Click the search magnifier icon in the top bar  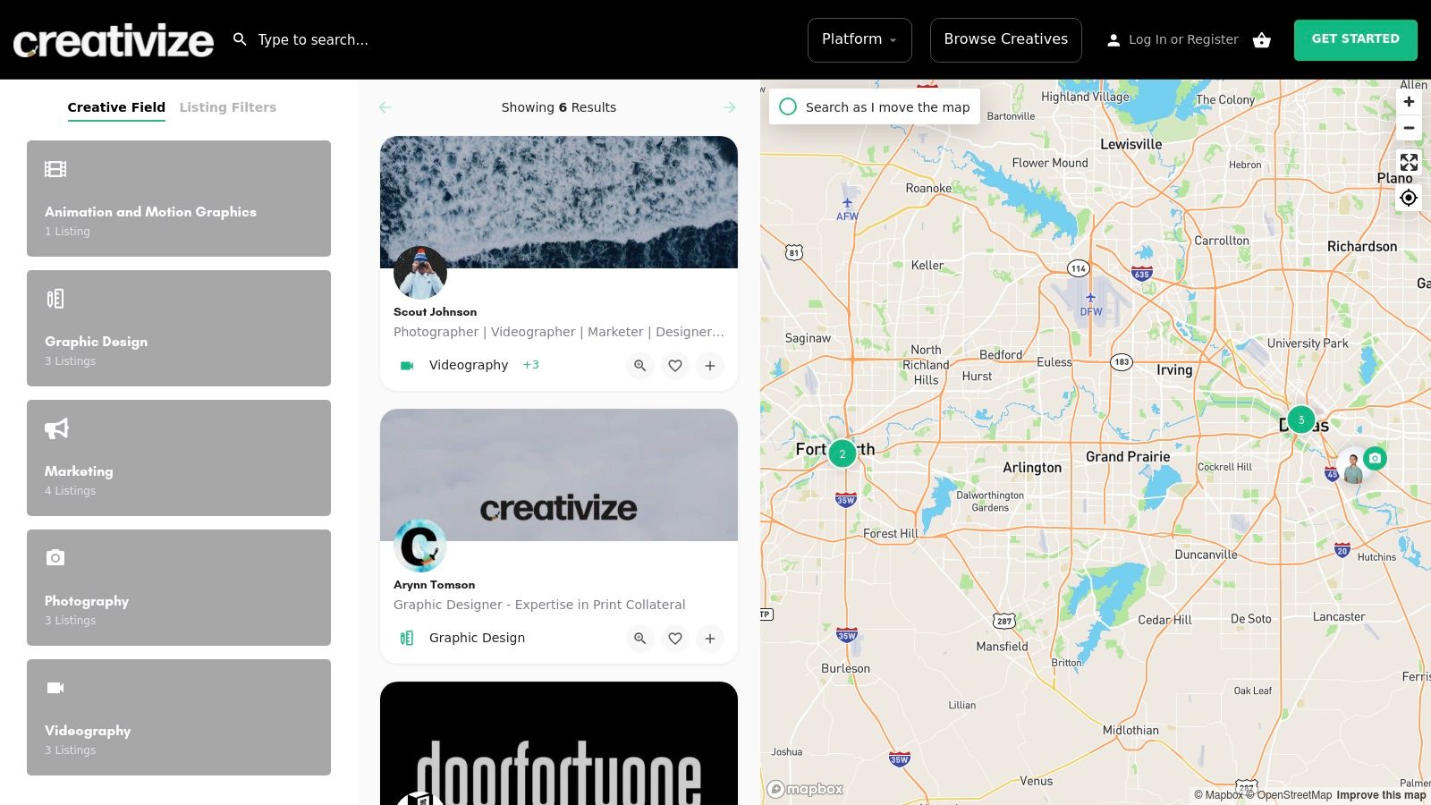click(x=239, y=39)
